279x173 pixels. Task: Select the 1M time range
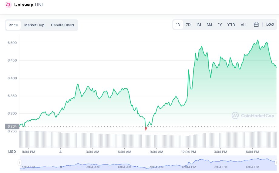[x=199, y=25]
